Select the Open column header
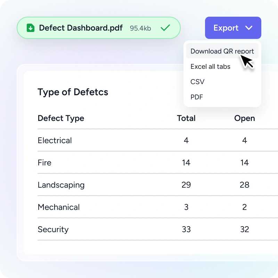 tap(244, 118)
